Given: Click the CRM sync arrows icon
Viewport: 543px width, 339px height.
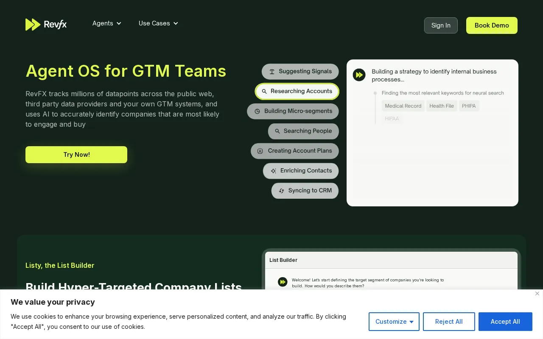Looking at the screenshot, I should 281,191.
